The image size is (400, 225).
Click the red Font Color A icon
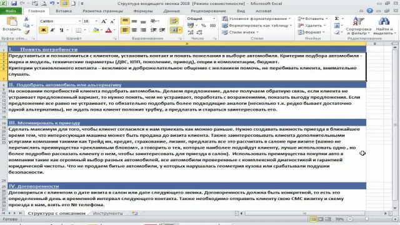(108, 30)
